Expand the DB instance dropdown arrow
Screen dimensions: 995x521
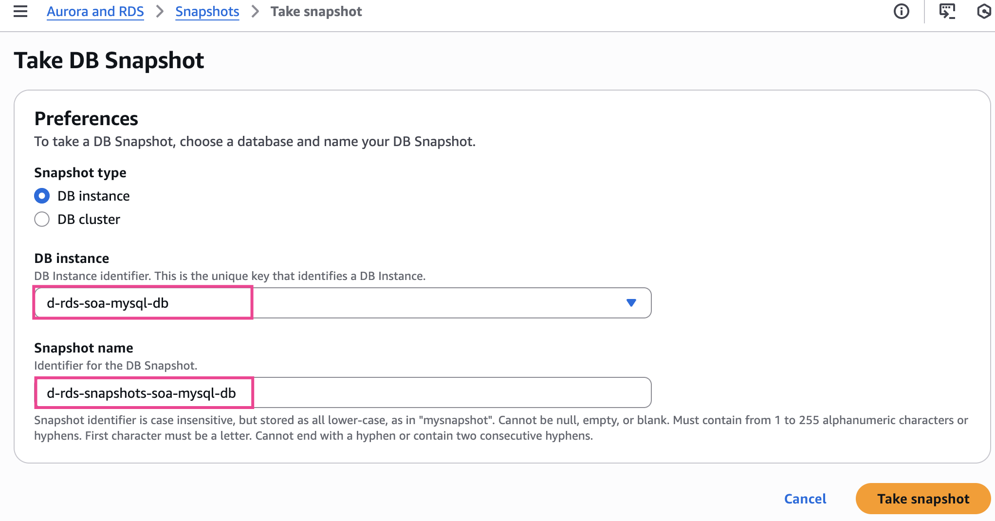click(x=631, y=303)
